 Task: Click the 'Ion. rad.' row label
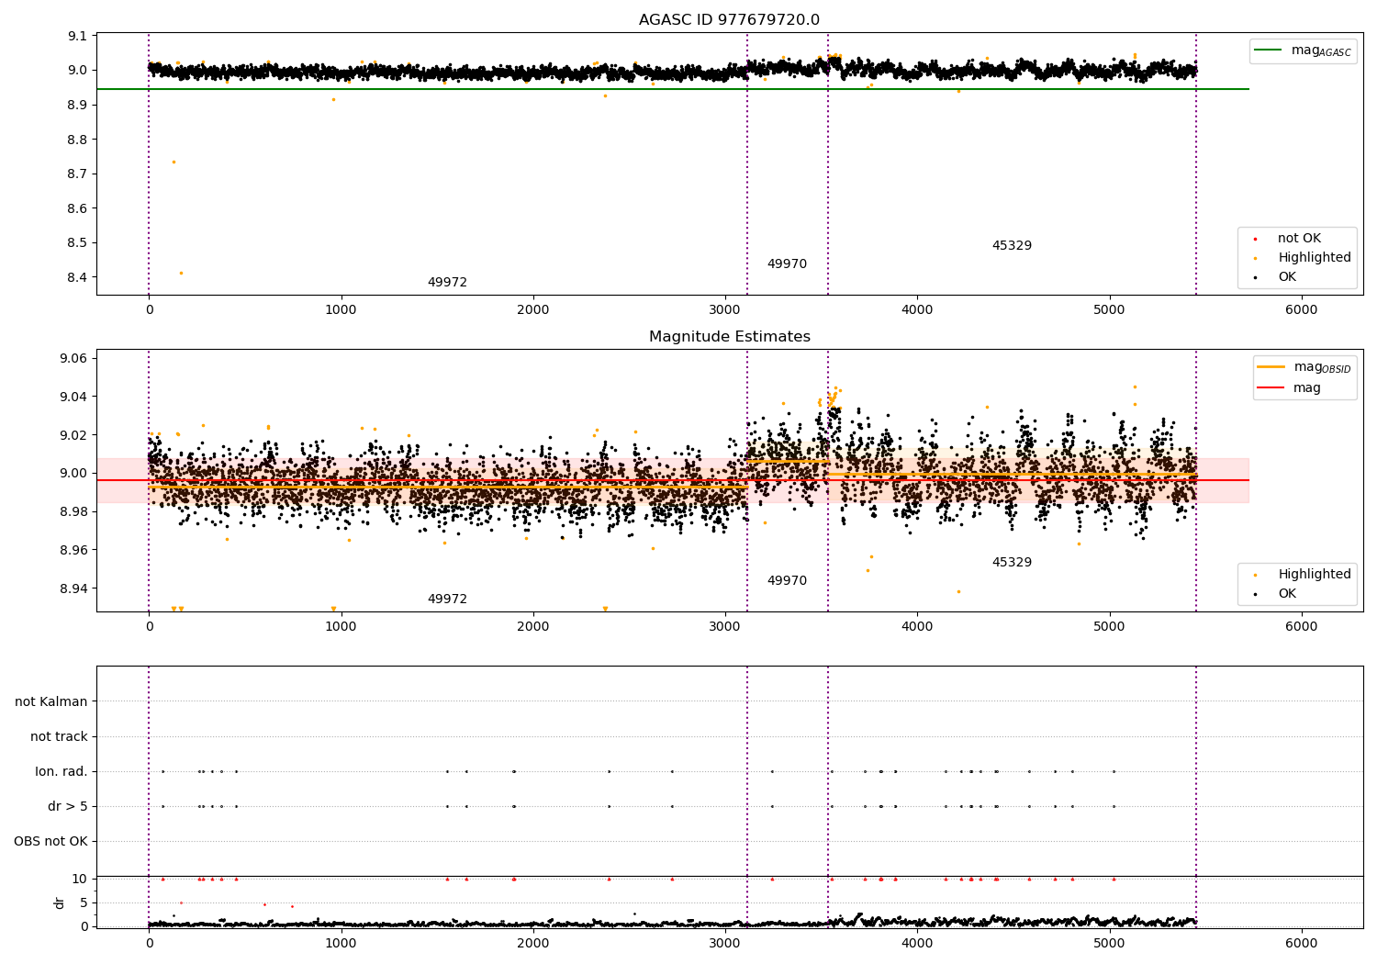[x=62, y=771]
